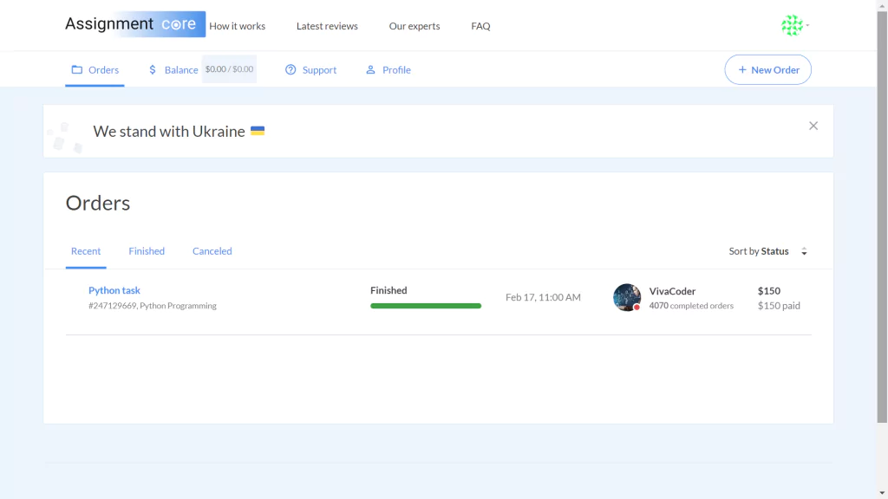Open the Profile section
Viewport: 888px width, 499px height.
point(388,69)
